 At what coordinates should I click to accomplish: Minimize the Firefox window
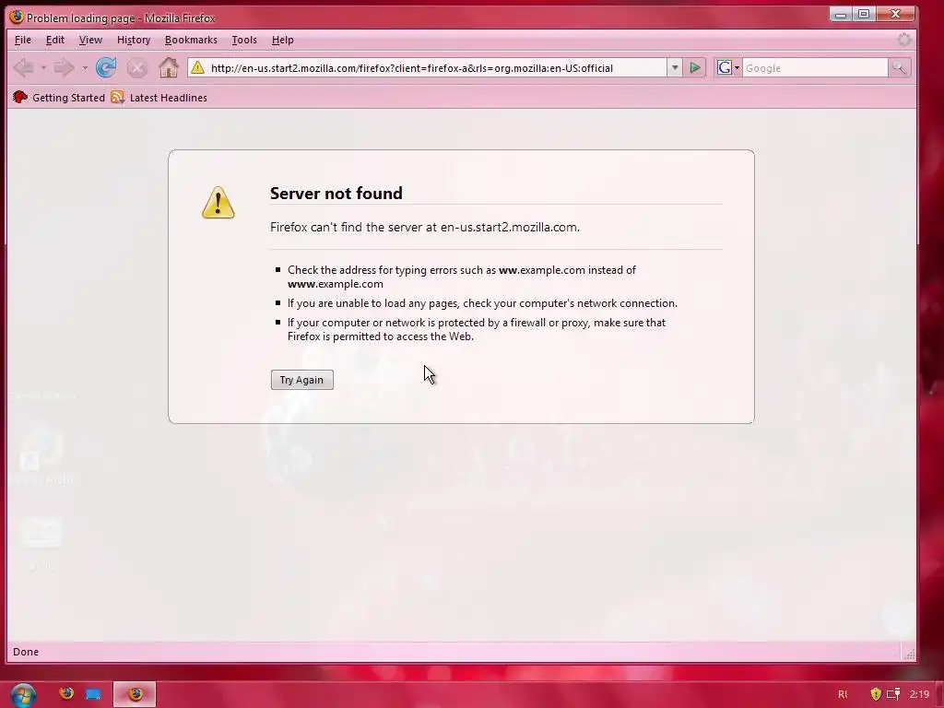(841, 14)
